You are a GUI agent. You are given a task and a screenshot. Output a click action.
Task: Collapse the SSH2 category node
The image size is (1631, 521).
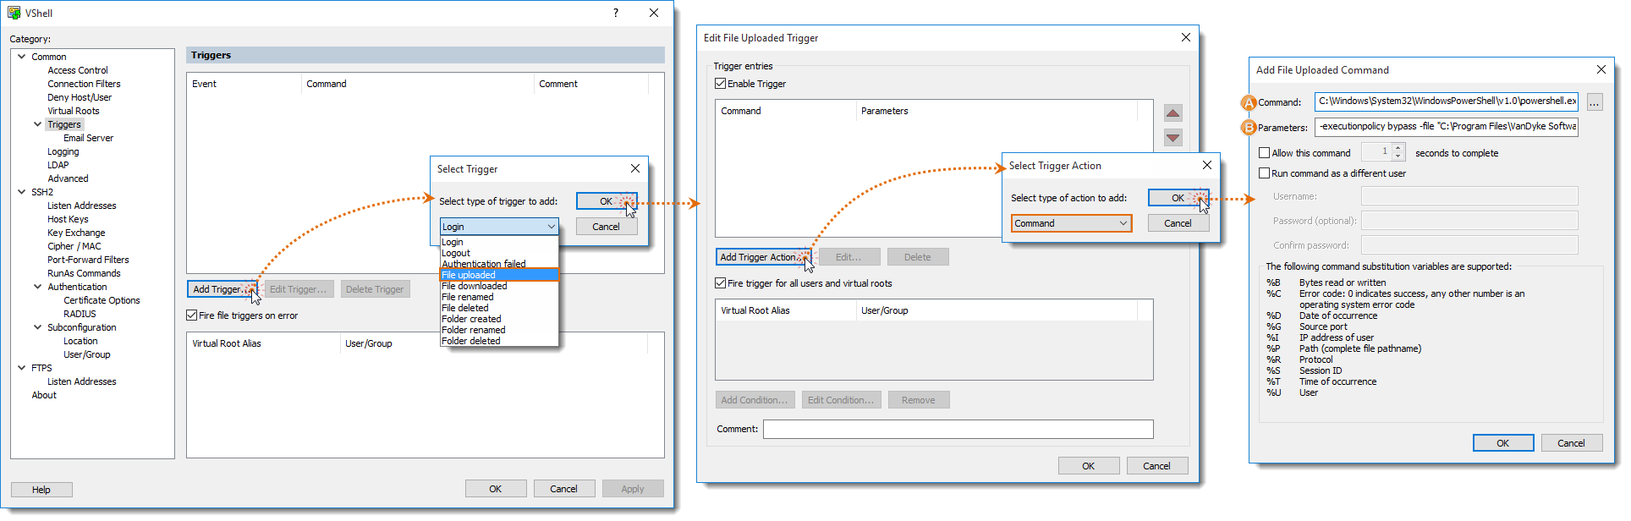tap(21, 192)
